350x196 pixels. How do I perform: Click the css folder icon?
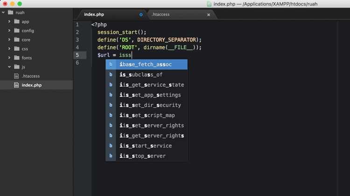coord(17,48)
